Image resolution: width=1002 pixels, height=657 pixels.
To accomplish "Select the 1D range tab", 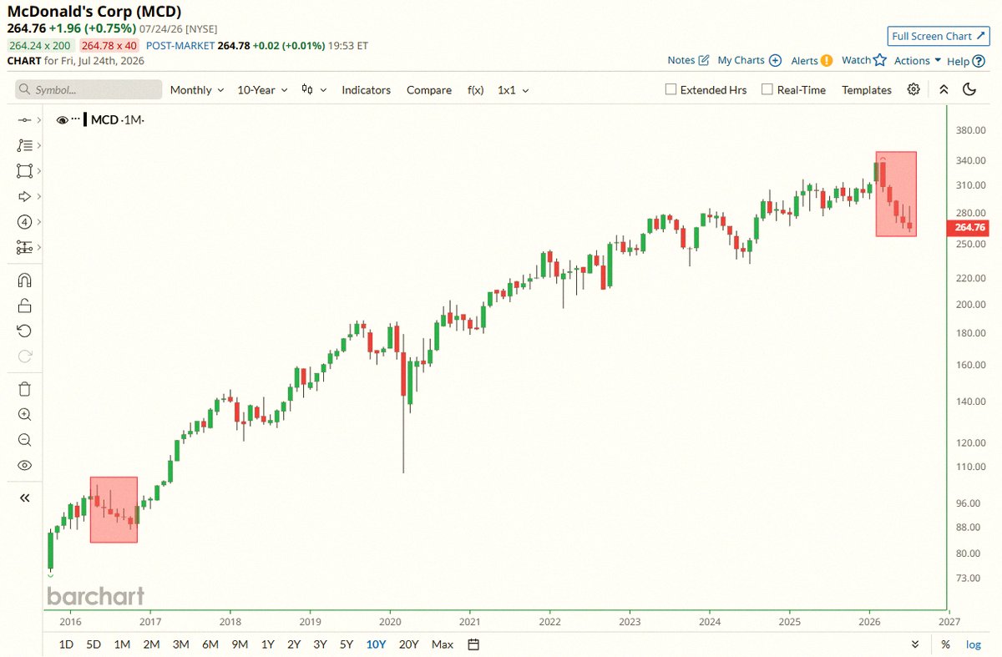I will 67,644.
